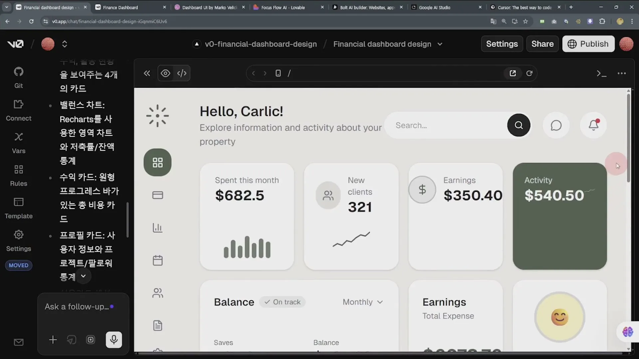
Task: Open the bar chart analytics nav item
Action: pyautogui.click(x=157, y=228)
